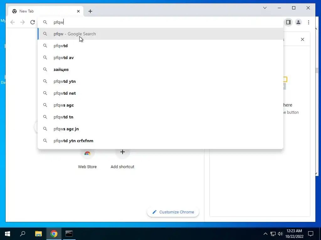
Task: Open Windows taskbar search
Action: 23,234
